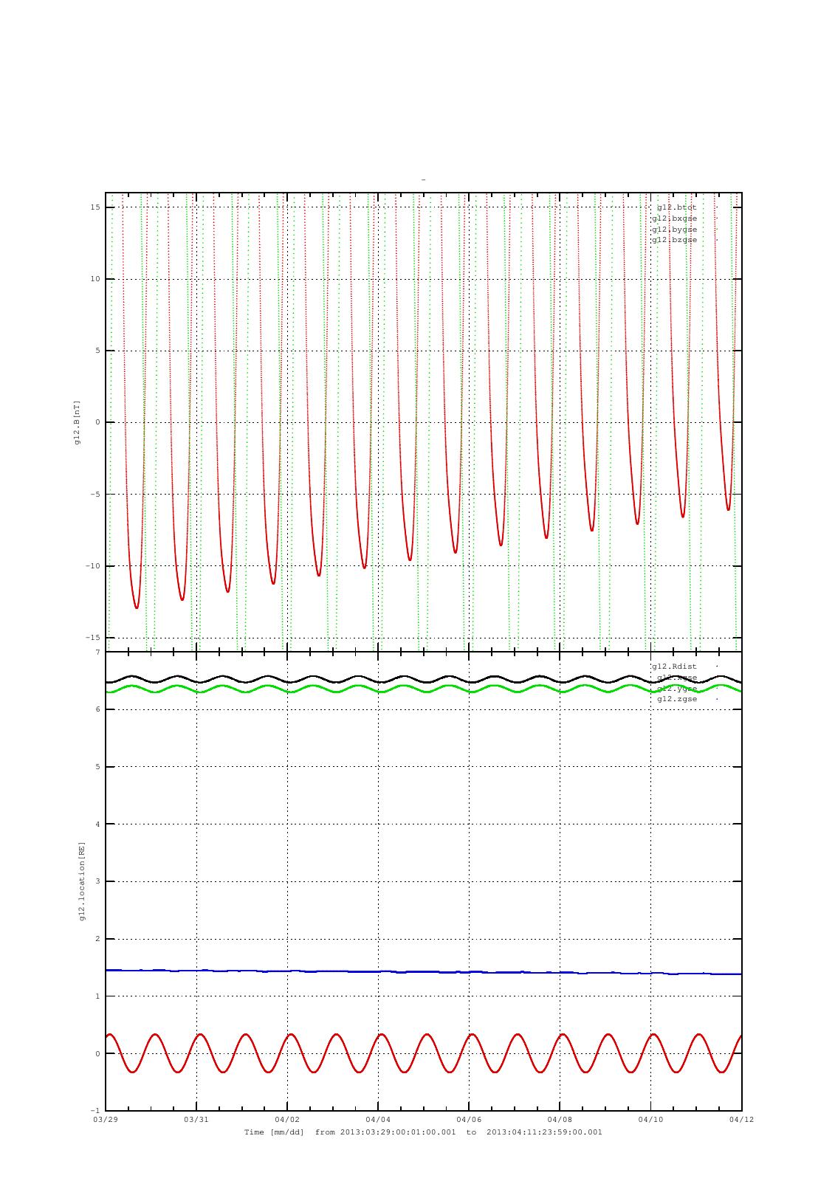The image size is (835, 1181).
Task: Click the 04/02 date tick label
Action: pos(287,1120)
